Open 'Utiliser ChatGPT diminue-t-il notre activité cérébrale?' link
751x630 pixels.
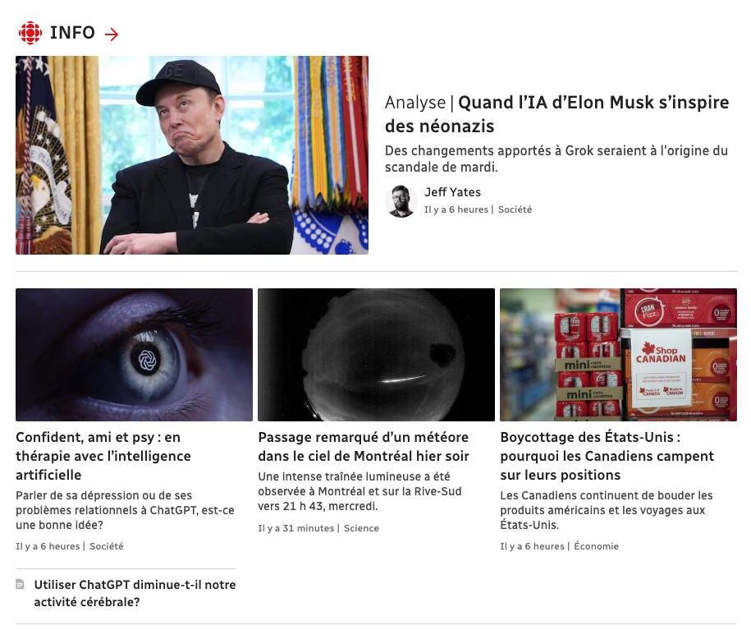[x=135, y=593]
